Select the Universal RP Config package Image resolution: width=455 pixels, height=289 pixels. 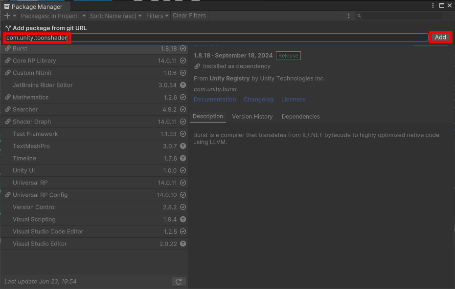pos(94,195)
